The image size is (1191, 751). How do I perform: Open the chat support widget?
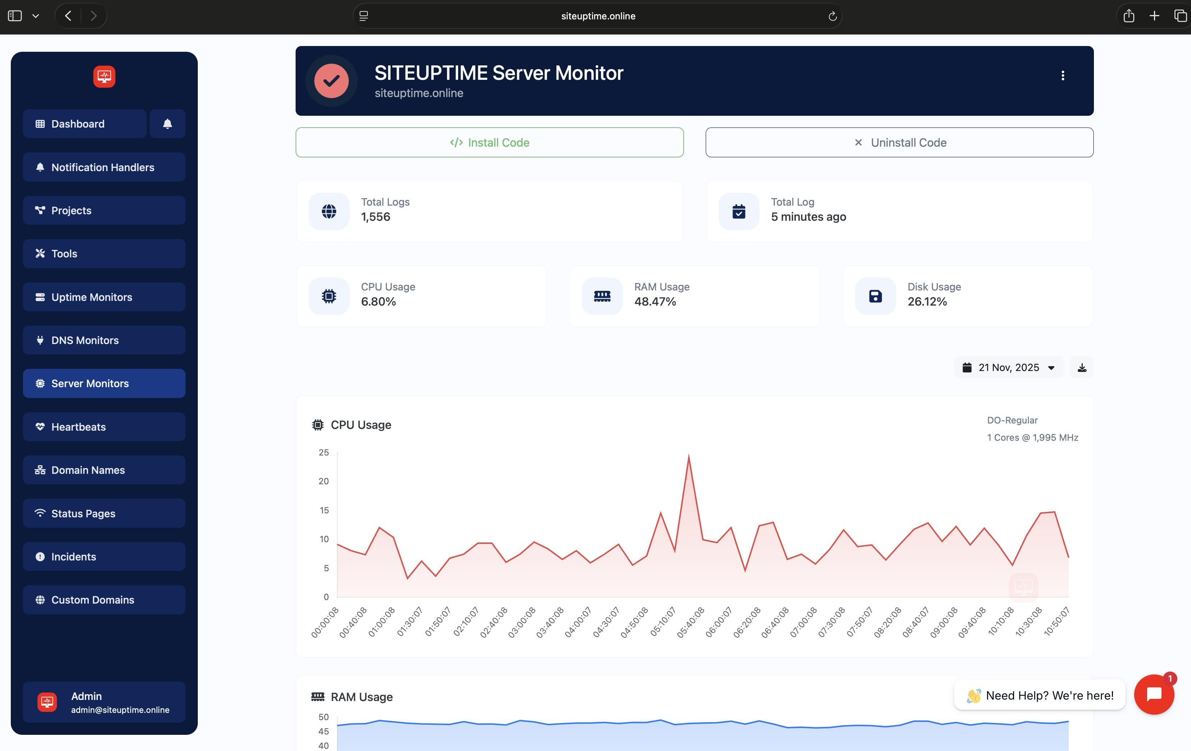pyautogui.click(x=1154, y=694)
